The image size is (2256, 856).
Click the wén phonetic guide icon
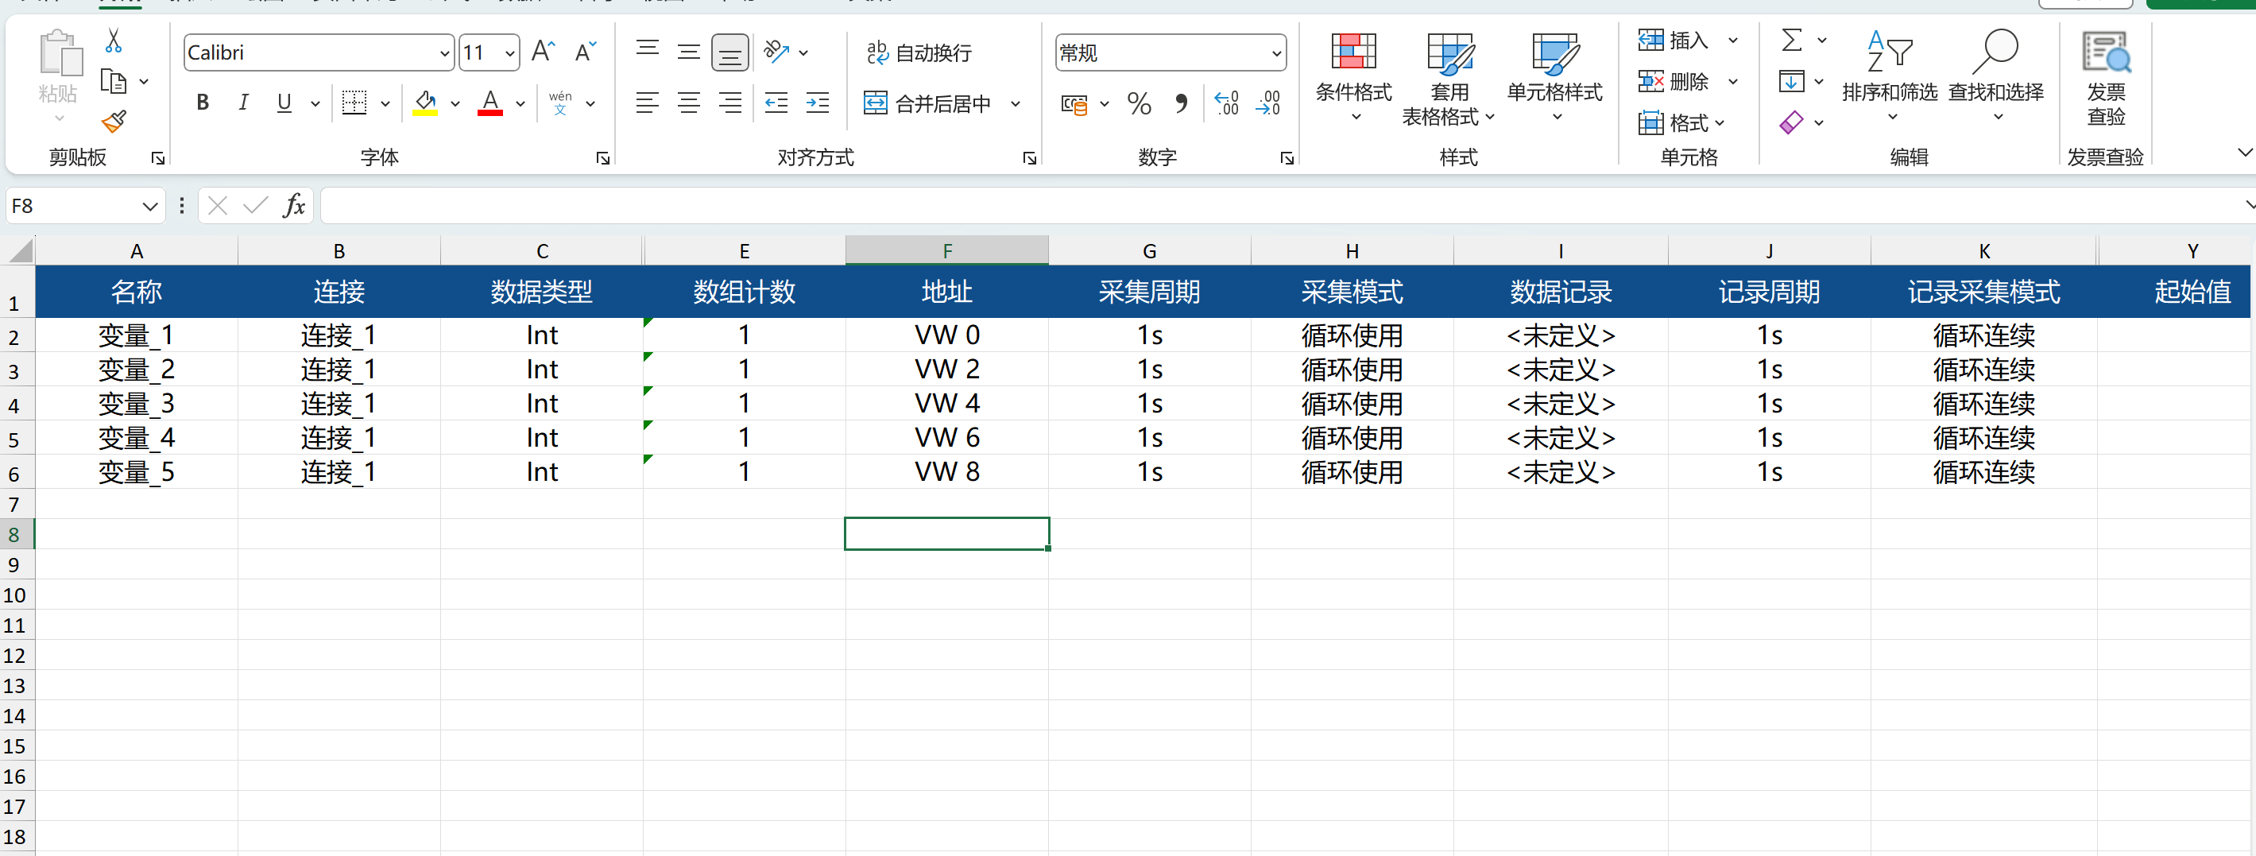click(560, 103)
